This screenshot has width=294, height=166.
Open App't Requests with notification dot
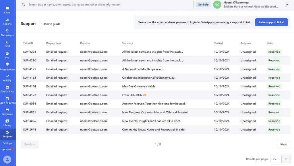click(x=7, y=100)
